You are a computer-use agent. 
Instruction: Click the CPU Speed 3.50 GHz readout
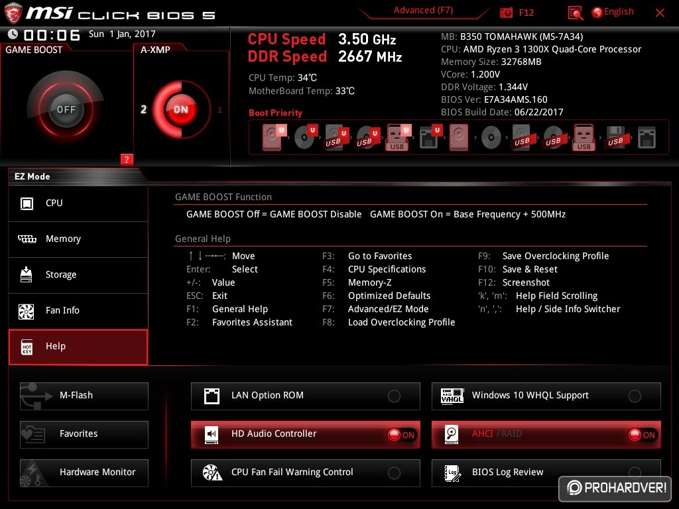tap(322, 39)
